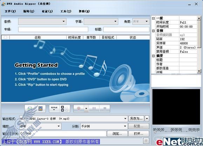Open the 编辑(E) menu

click(29, 11)
